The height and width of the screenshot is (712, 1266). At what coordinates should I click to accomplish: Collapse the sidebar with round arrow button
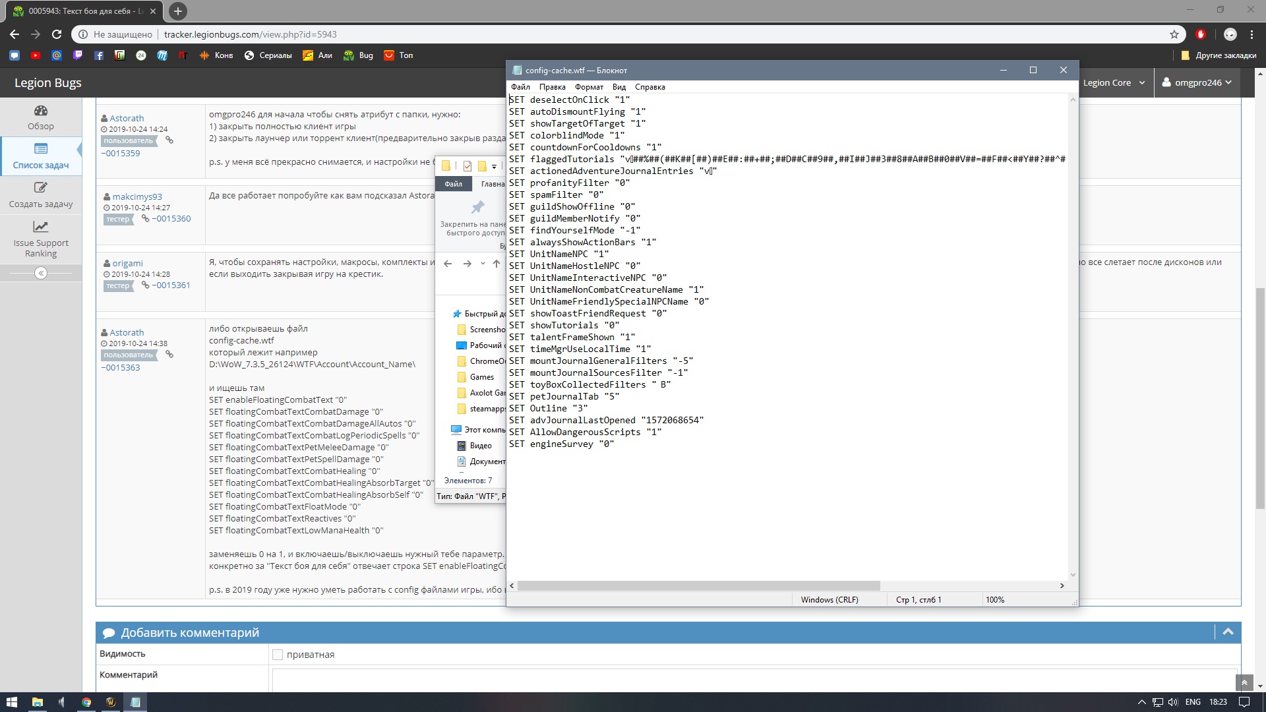[41, 273]
